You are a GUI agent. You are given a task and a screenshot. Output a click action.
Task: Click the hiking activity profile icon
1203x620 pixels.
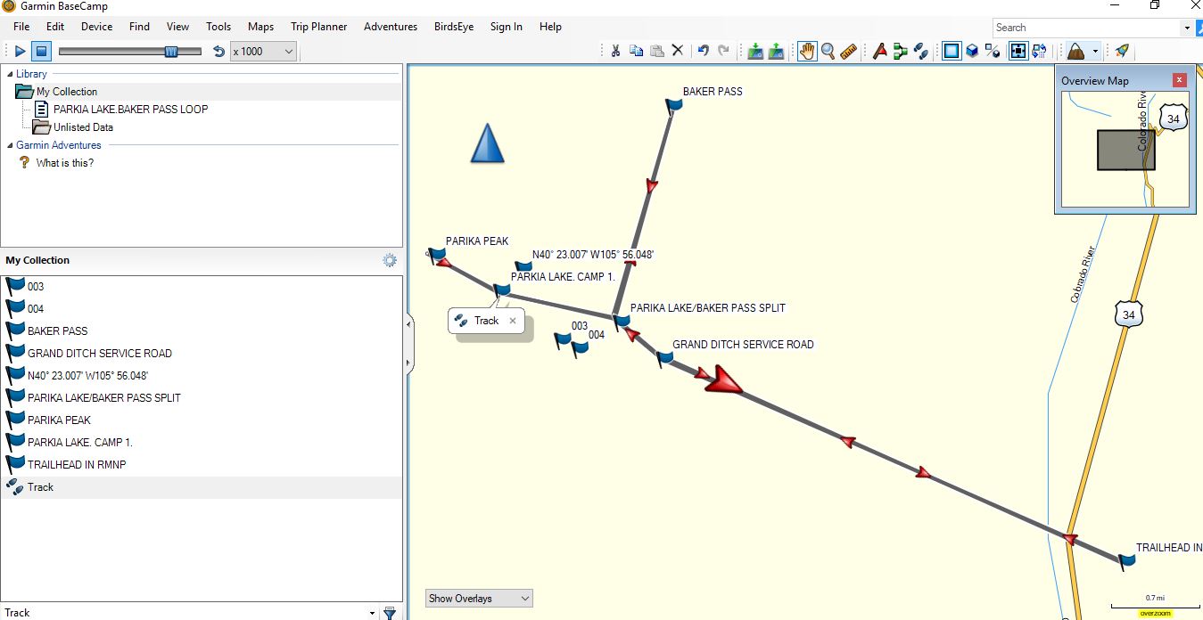(x=1075, y=52)
